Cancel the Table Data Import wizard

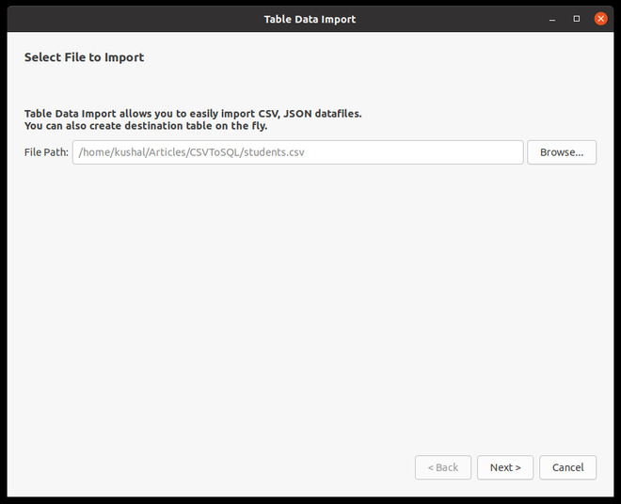point(567,467)
